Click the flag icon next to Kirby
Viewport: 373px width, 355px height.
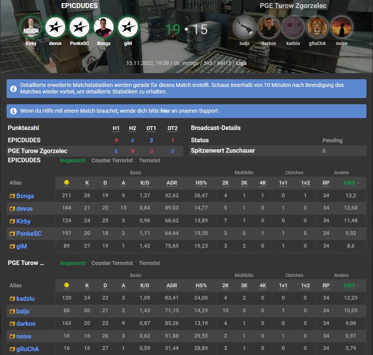[12, 222]
